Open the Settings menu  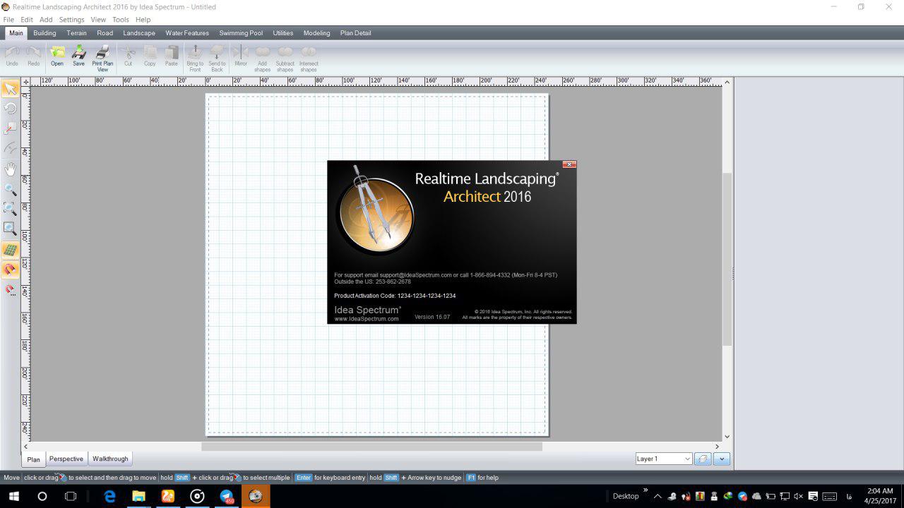pyautogui.click(x=71, y=20)
